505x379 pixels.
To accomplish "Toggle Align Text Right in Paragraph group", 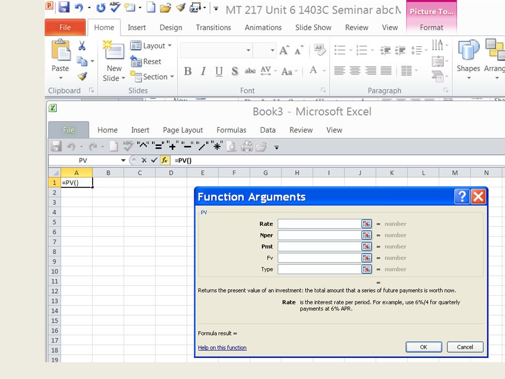I will tap(371, 70).
